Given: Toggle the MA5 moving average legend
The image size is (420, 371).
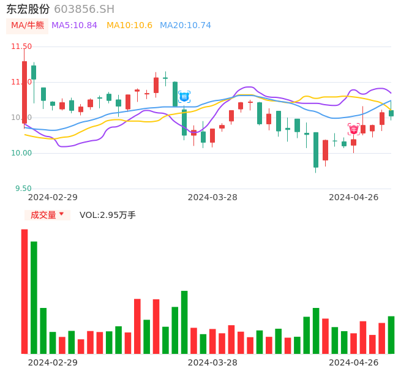Looking at the screenshot, I should [74, 26].
